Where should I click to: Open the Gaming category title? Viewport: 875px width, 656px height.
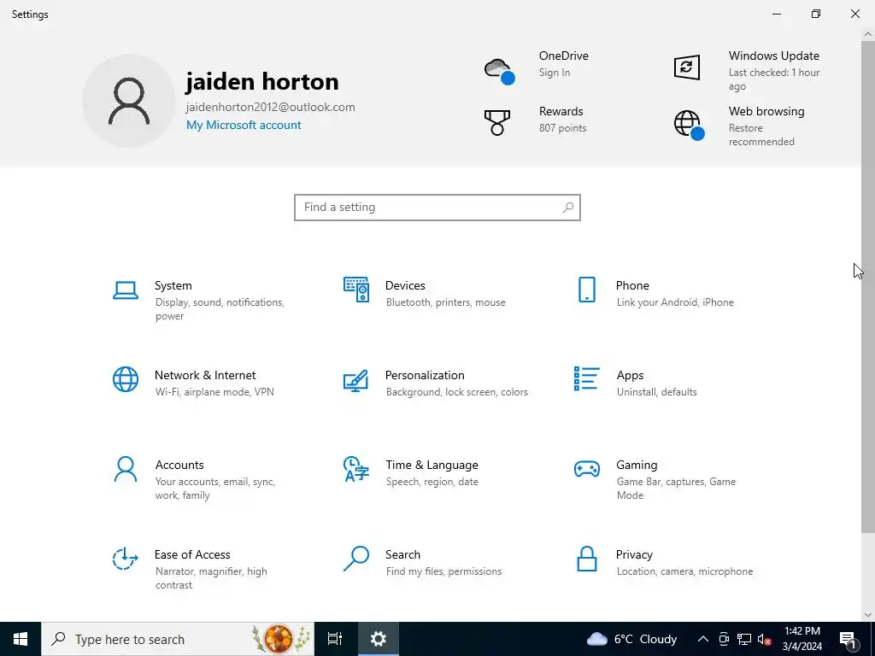(x=637, y=465)
